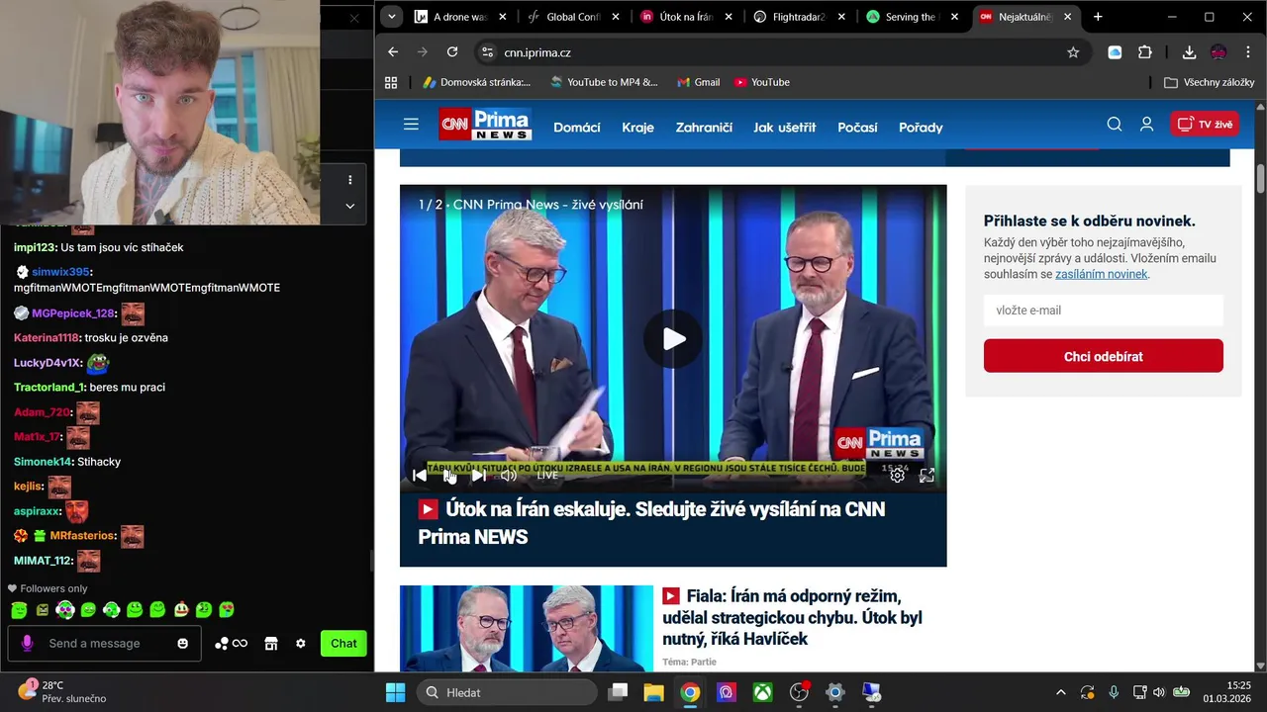The height and width of the screenshot is (712, 1267).
Task: Open 'Domovská stránka' bookmark
Action: coord(476,82)
